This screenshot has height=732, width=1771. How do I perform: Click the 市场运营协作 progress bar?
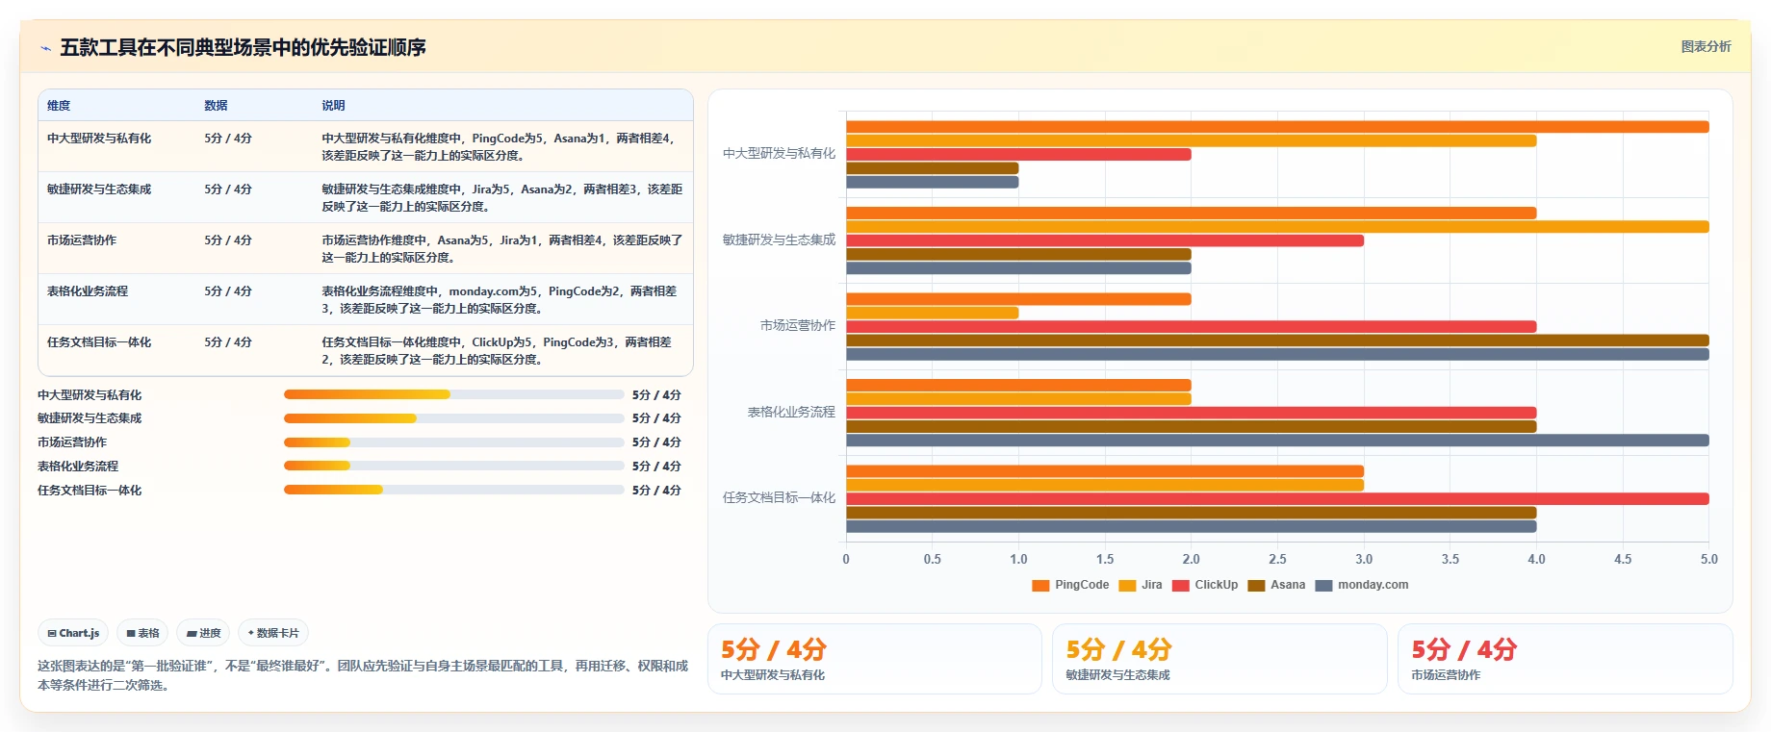[454, 442]
